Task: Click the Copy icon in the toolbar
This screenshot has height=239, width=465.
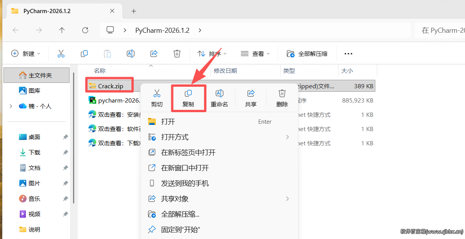Action: pos(84,54)
